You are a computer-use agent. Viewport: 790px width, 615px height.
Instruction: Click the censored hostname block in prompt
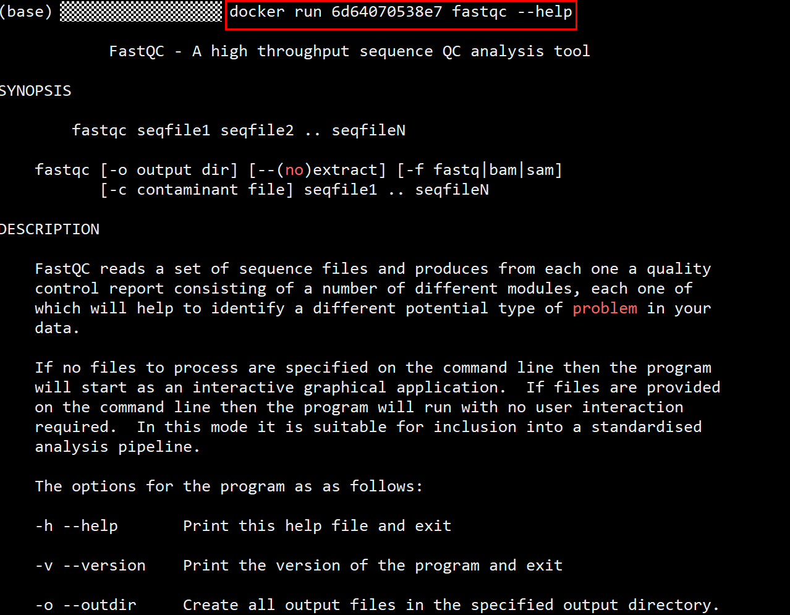(x=141, y=12)
